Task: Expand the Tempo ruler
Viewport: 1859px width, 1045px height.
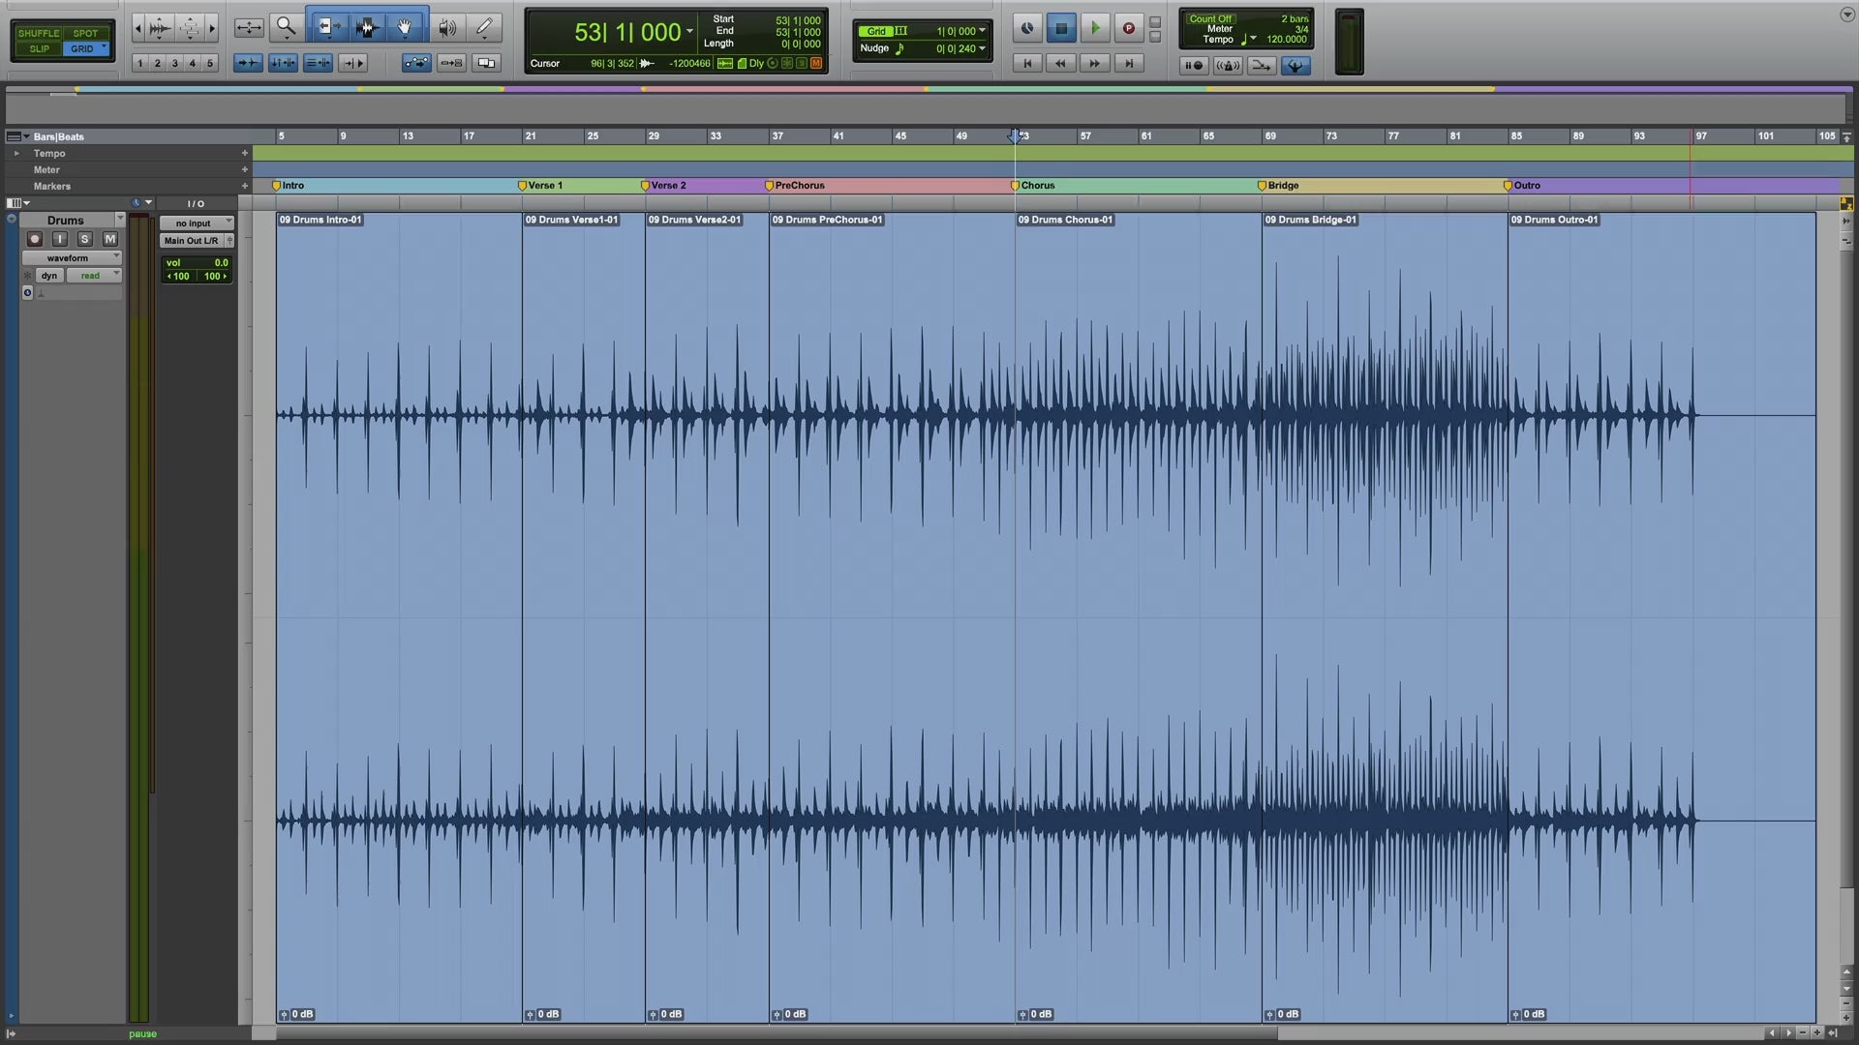Action: (15, 153)
